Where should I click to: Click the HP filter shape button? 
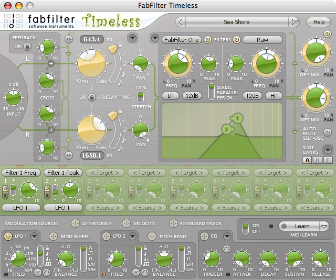point(274,96)
